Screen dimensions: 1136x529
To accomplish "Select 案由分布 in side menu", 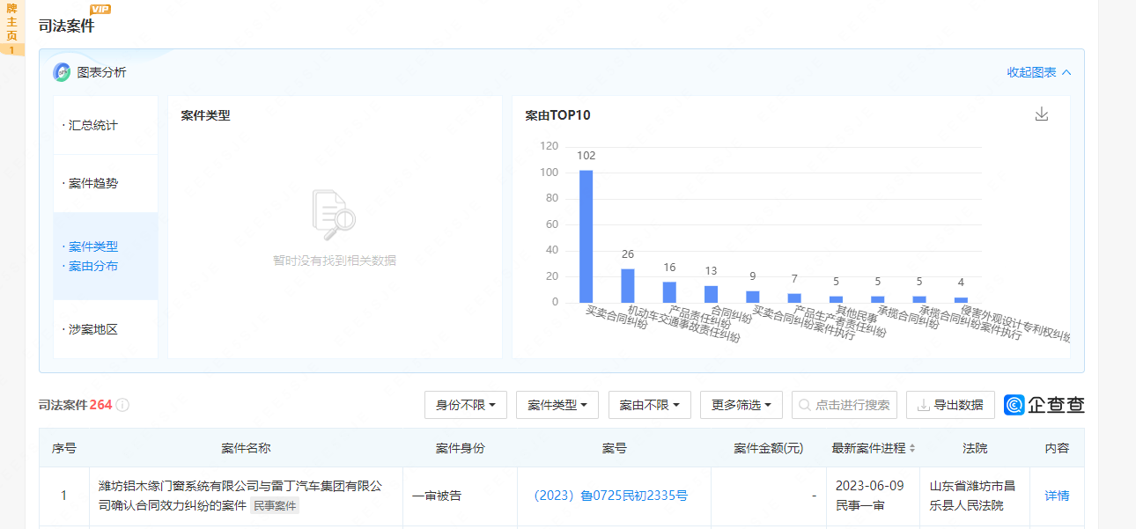I will (93, 266).
